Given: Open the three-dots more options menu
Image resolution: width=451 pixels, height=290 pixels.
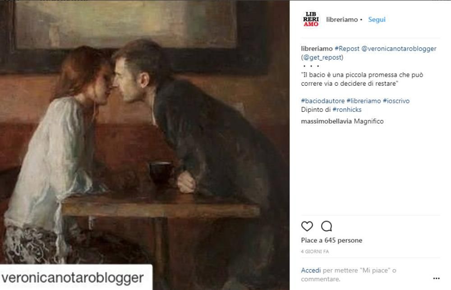Looking at the screenshot, I should point(436,278).
